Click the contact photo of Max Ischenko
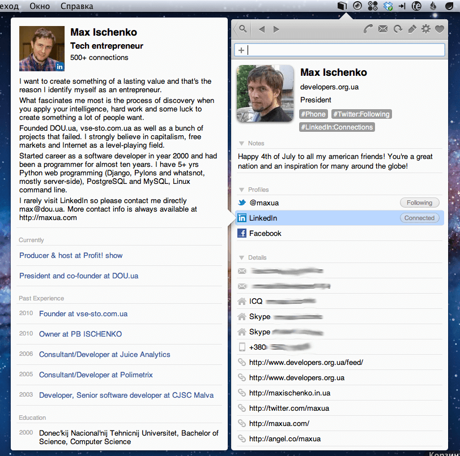The image size is (460, 456). 265,93
